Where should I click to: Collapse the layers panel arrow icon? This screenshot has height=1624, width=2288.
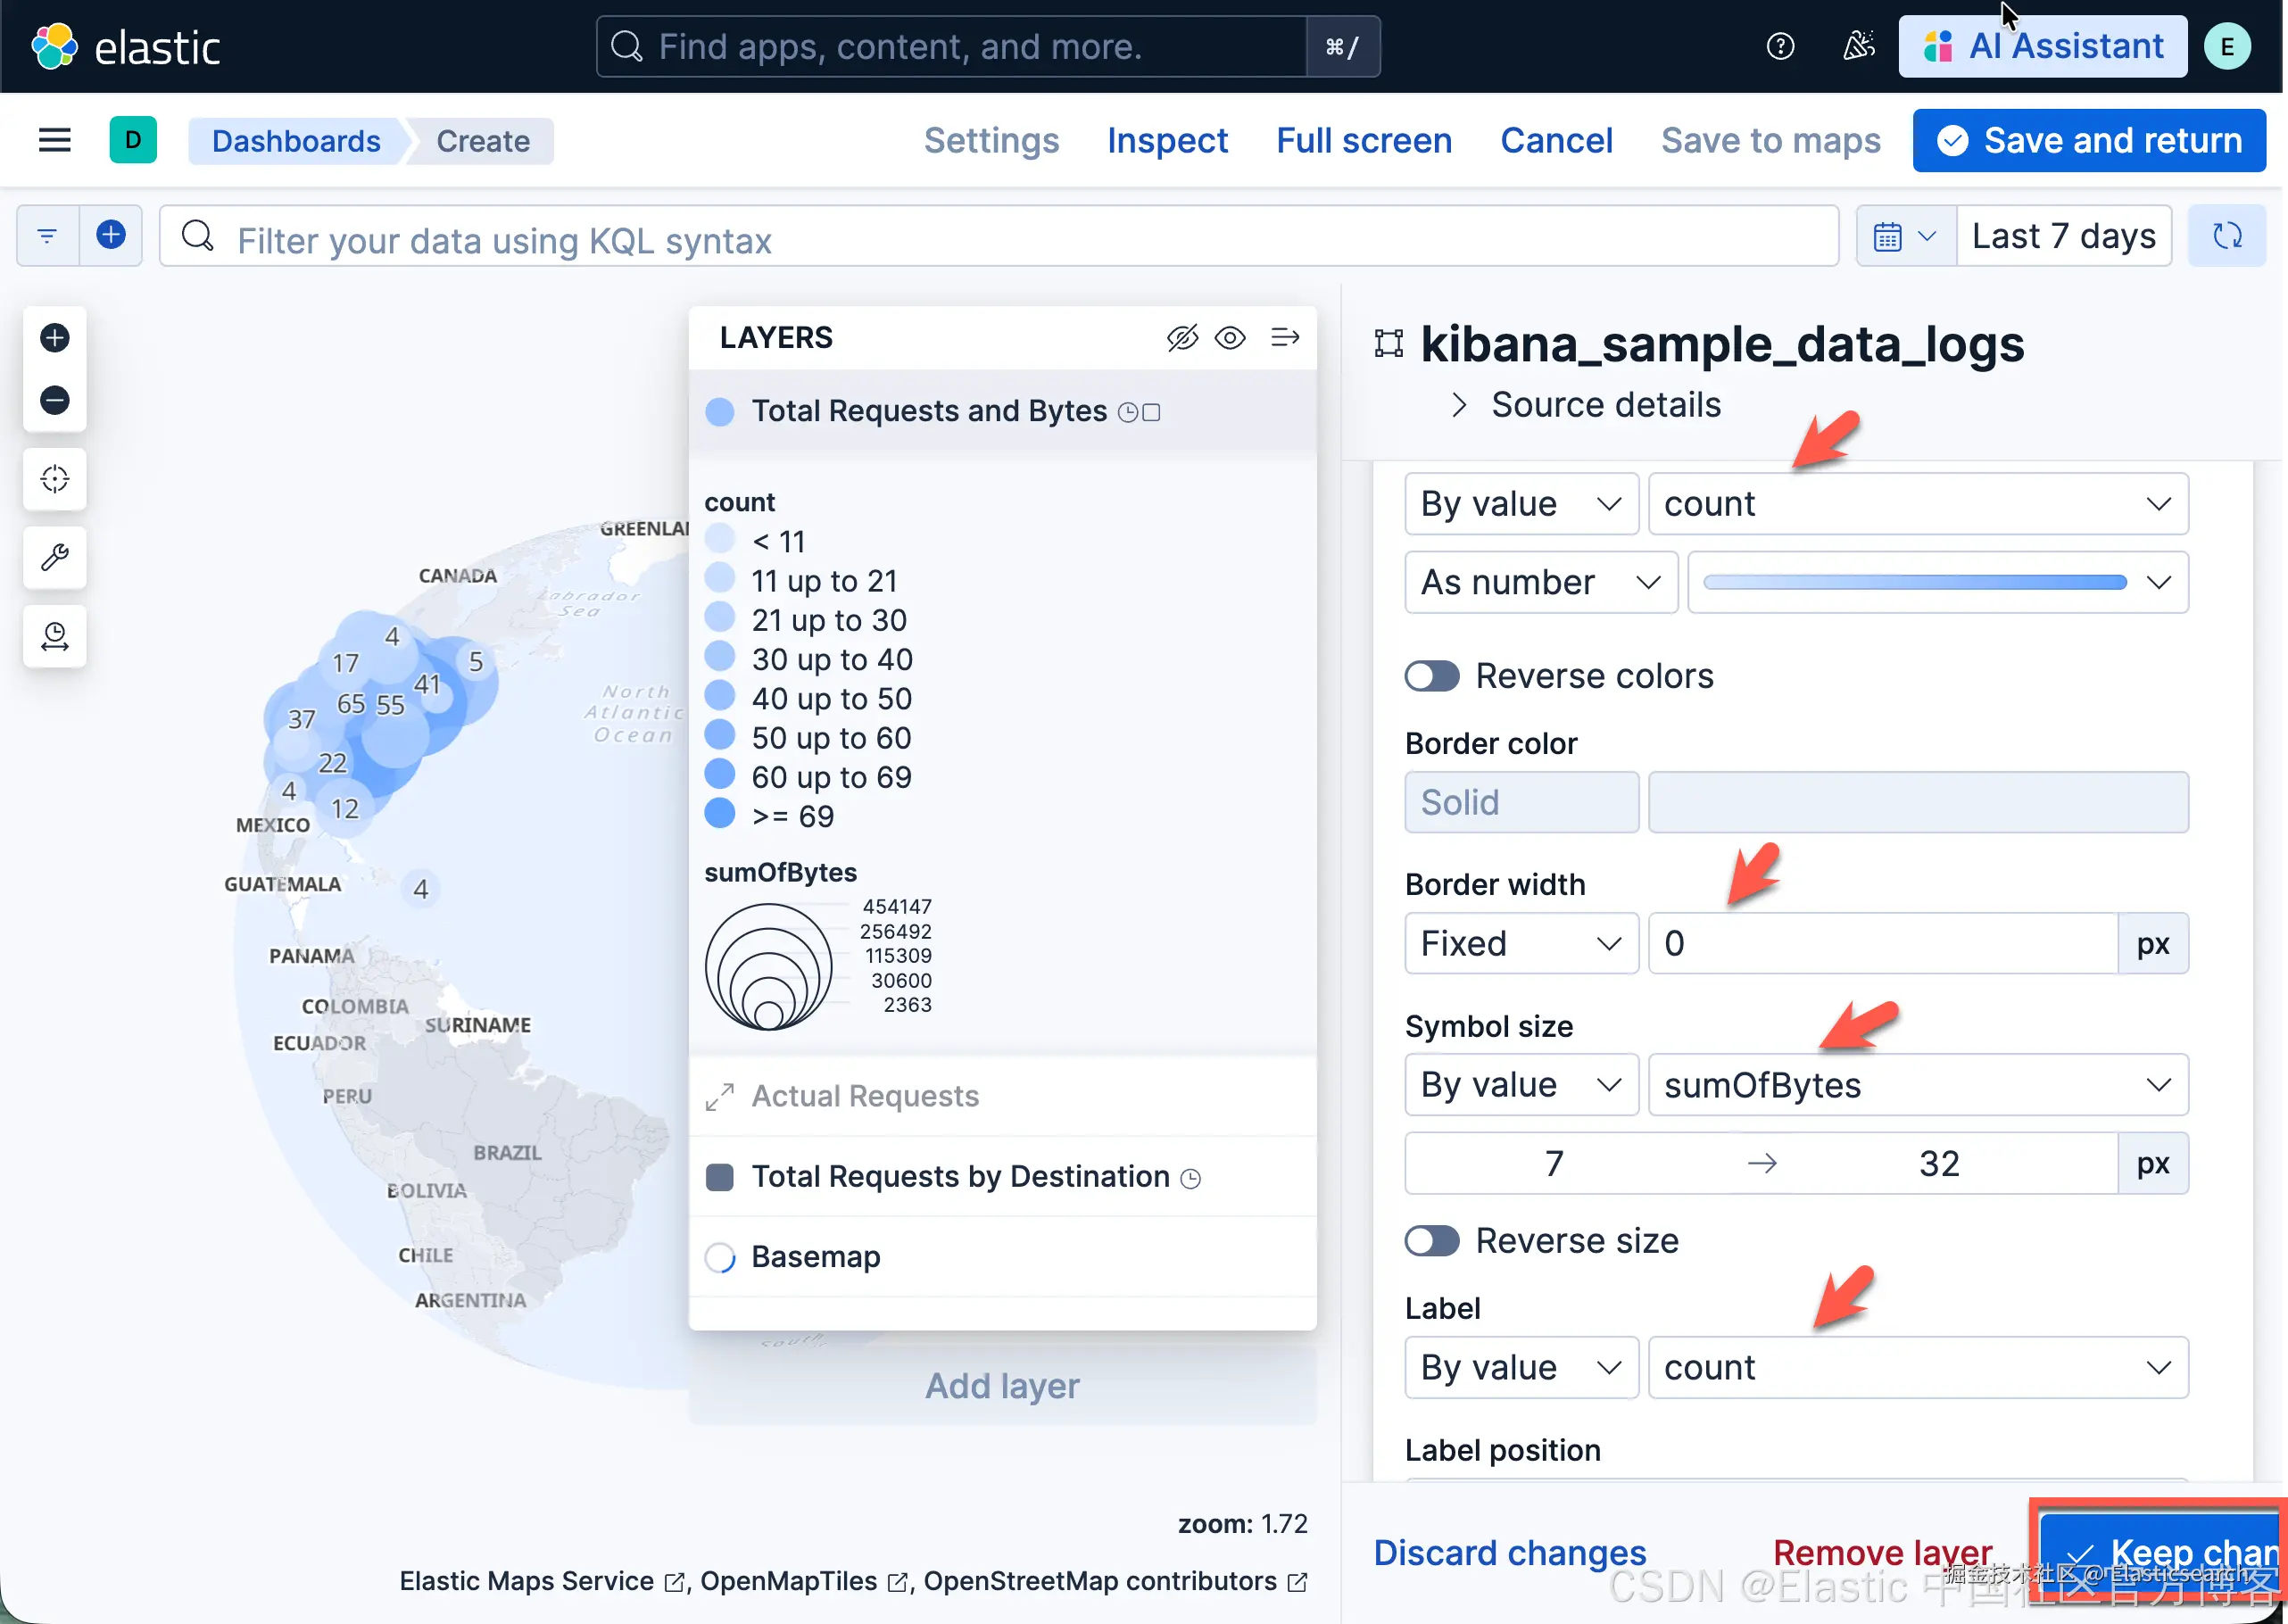click(1285, 338)
